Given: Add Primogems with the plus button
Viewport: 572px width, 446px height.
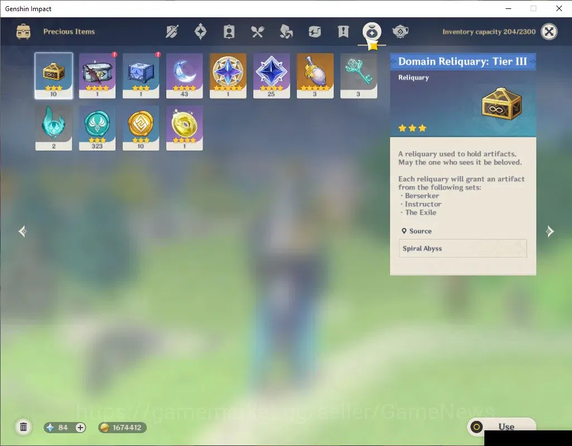Looking at the screenshot, I should pos(80,428).
